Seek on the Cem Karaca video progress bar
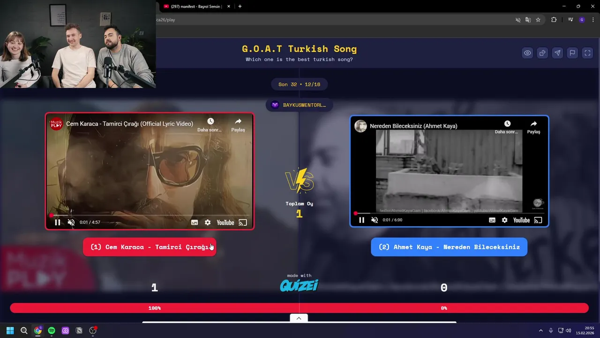The width and height of the screenshot is (600, 338). click(150, 215)
